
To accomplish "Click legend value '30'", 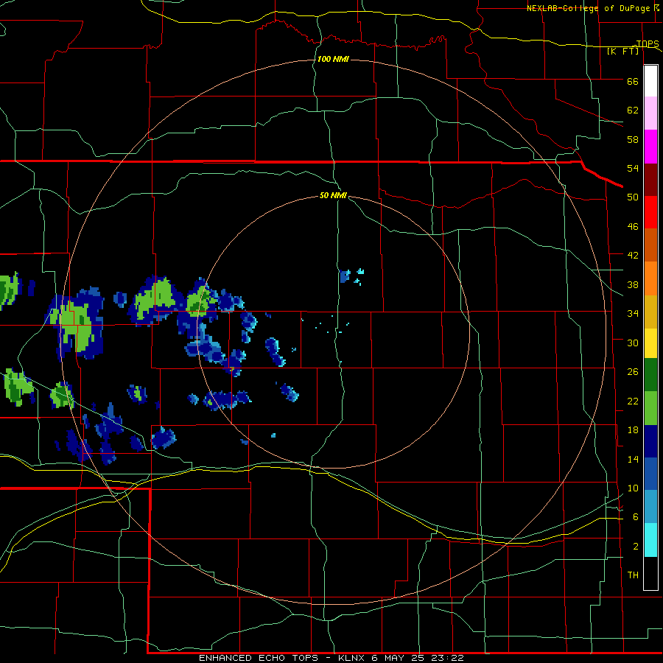I will click(x=633, y=343).
